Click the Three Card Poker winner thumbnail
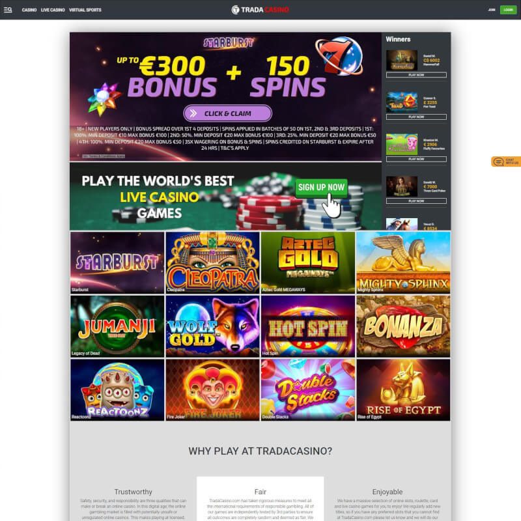This screenshot has width=521, height=521. (x=402, y=186)
